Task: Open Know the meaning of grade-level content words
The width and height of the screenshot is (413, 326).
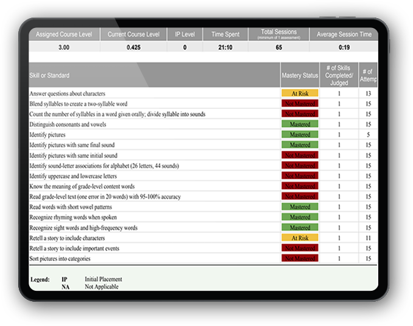Action: 82,186
